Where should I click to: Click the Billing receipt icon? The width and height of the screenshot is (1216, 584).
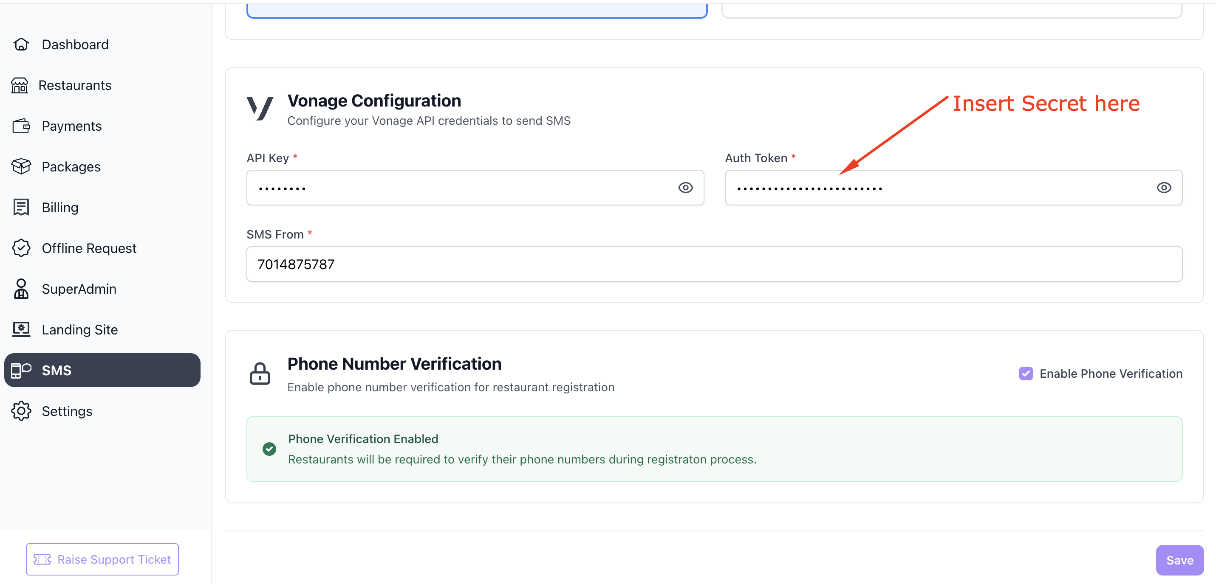[x=21, y=208]
